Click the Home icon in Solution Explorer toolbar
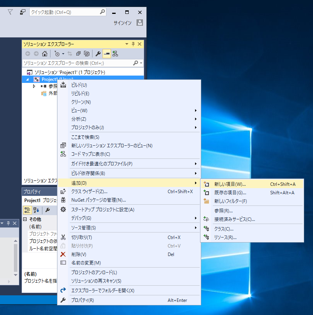Screen dimensions: 313x315 [45, 54]
